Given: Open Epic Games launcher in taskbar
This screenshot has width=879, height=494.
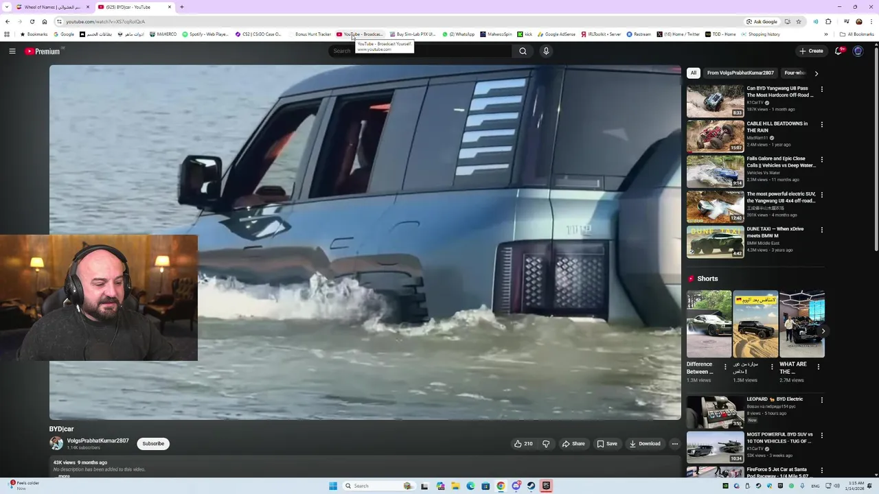Looking at the screenshot, I should 546,486.
